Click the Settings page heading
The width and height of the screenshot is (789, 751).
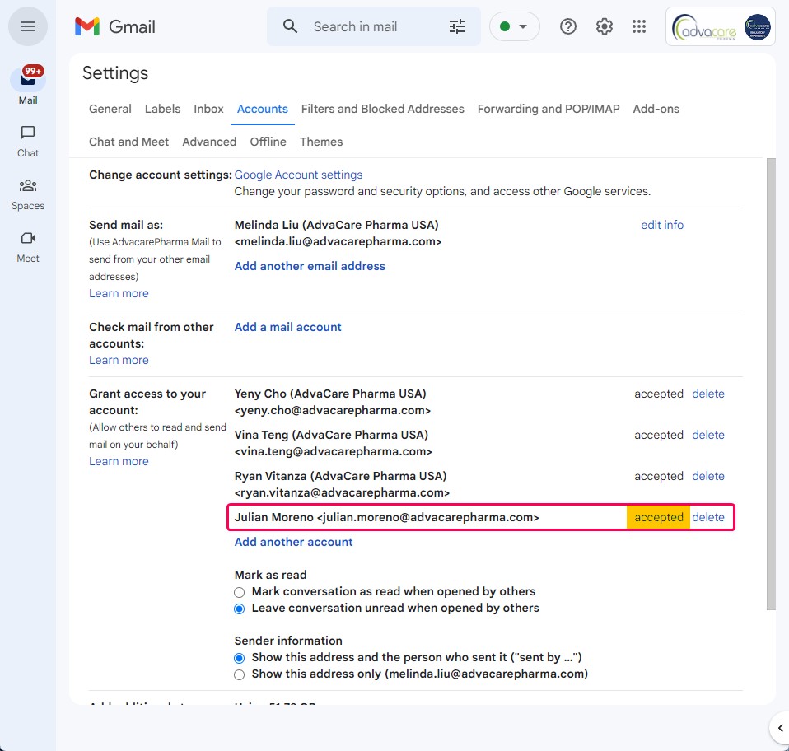115,73
